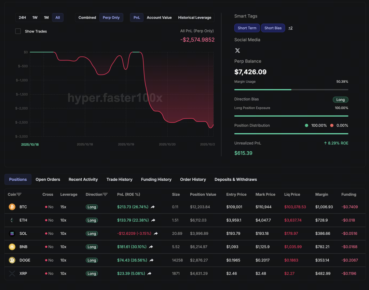Click the Margin Usage progress bar
This screenshot has width=369, height=290.
pyautogui.click(x=291, y=89)
